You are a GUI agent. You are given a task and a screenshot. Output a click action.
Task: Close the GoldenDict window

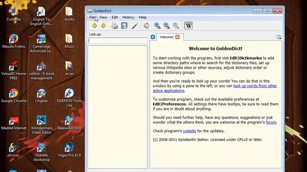click(277, 11)
